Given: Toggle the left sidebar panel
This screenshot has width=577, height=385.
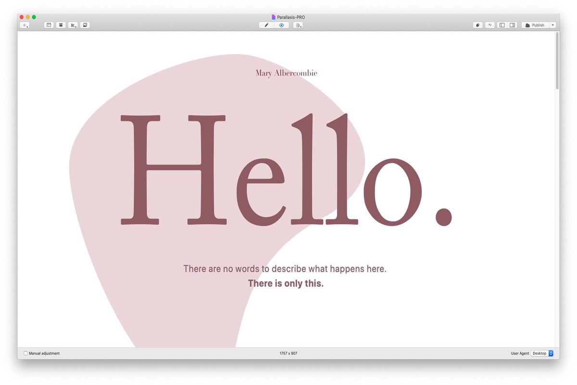Looking at the screenshot, I should click(x=502, y=25).
